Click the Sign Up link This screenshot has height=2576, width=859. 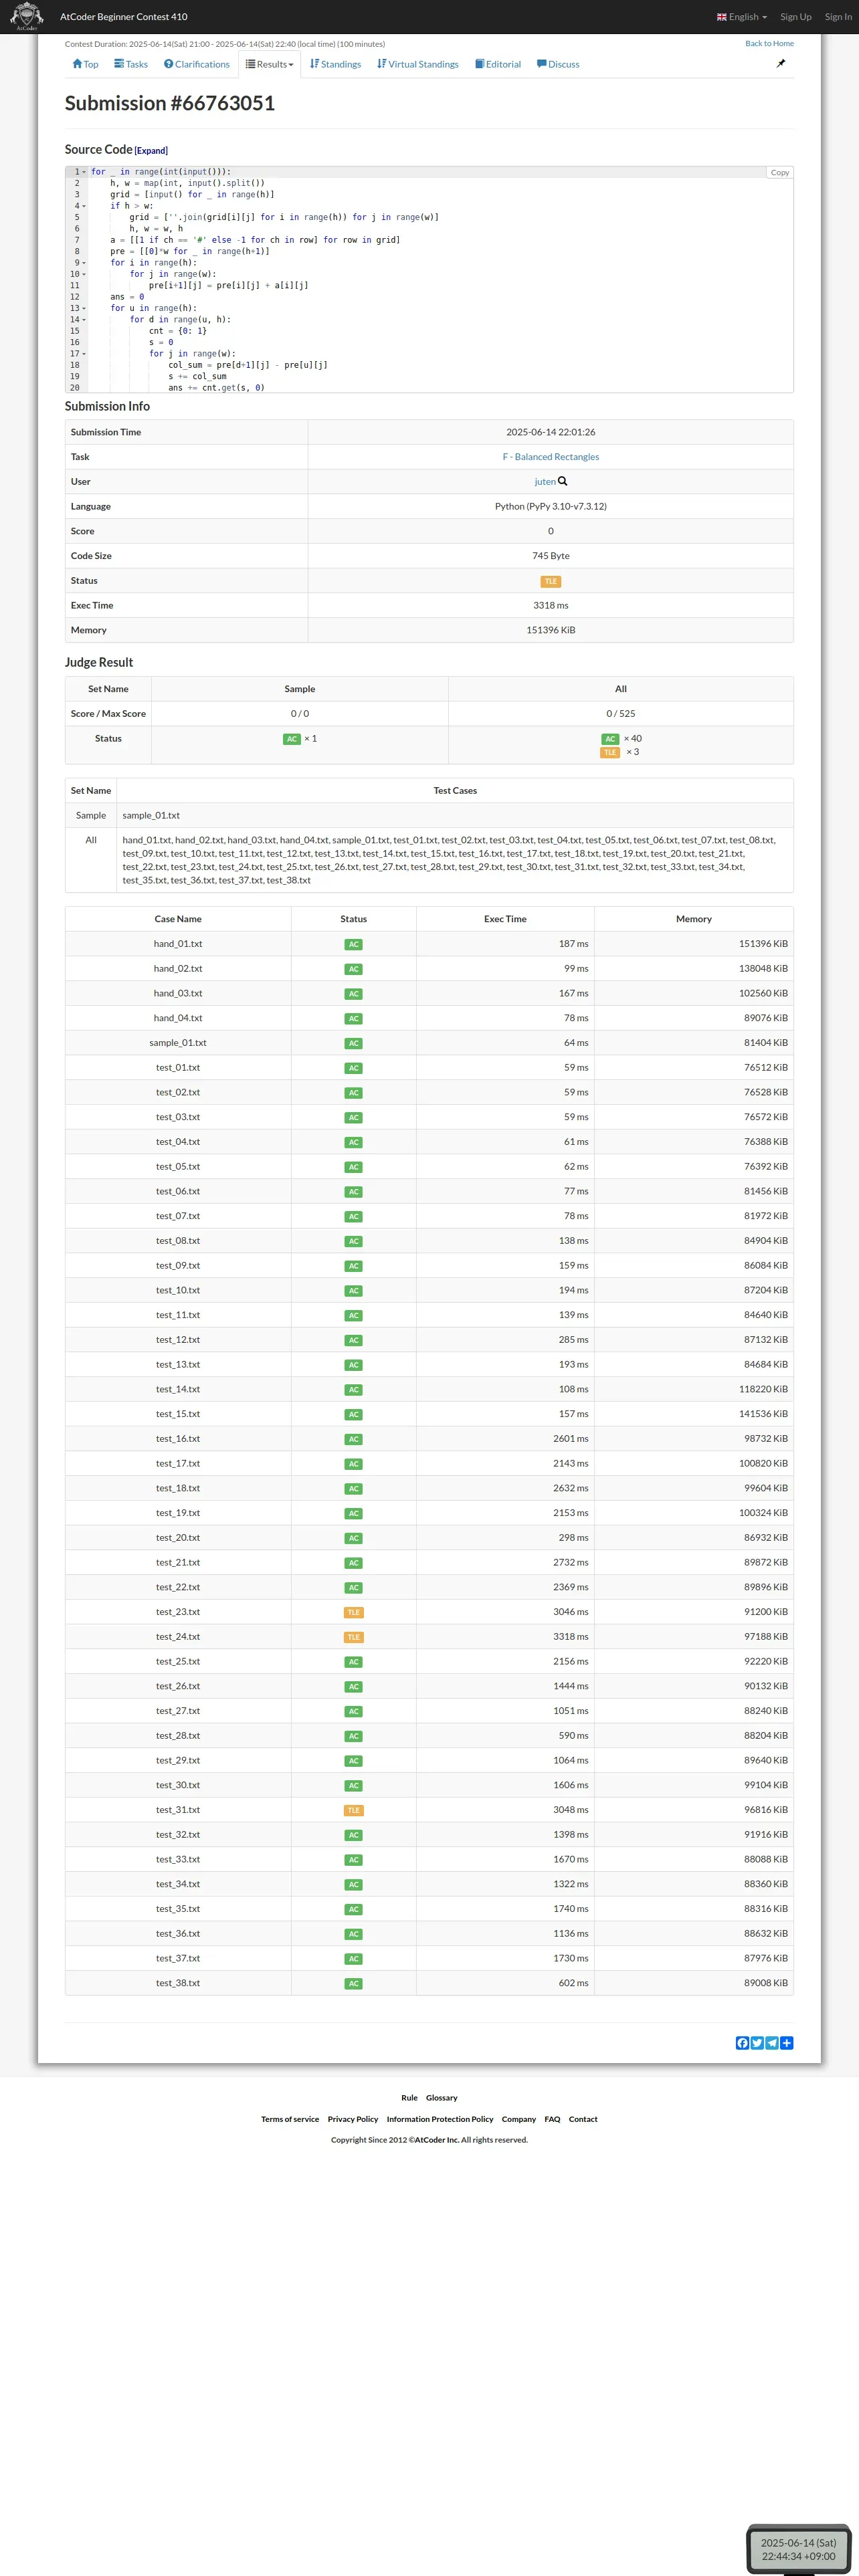[796, 17]
